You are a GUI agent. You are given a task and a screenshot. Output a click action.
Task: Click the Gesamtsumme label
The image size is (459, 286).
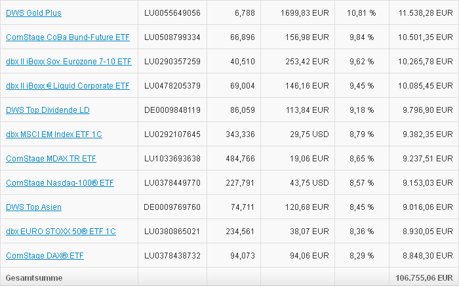[34, 278]
